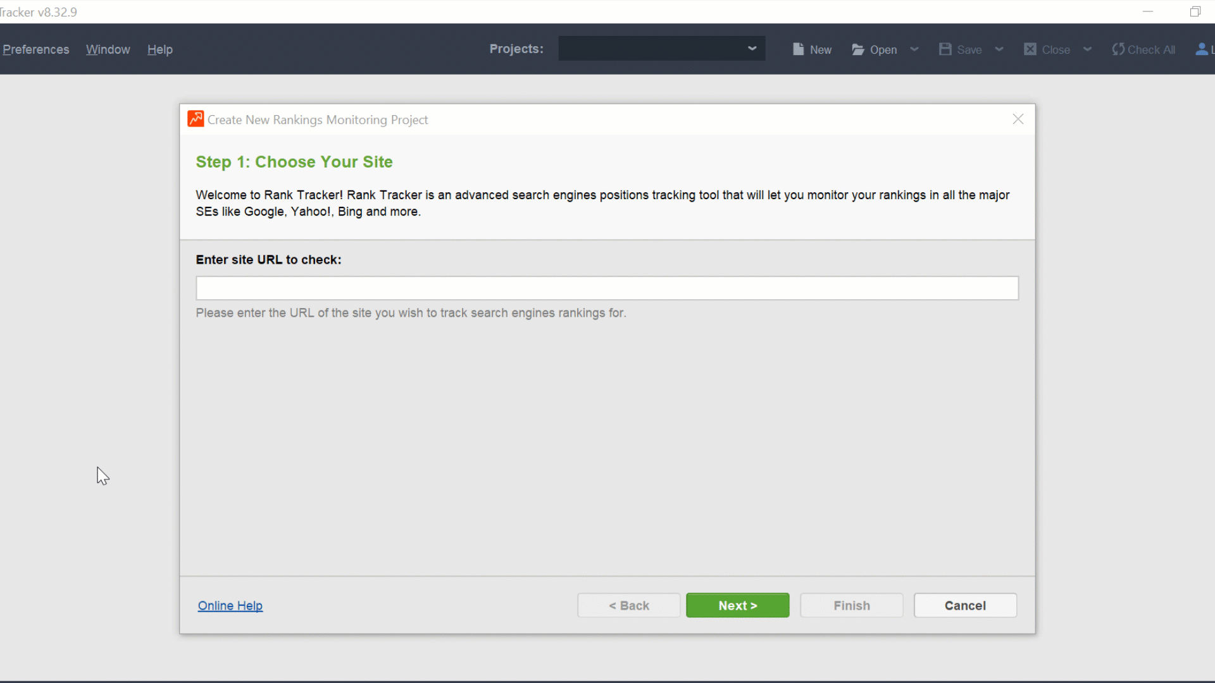The width and height of the screenshot is (1215, 683).
Task: Click the Open folder icon
Action: [x=858, y=49]
